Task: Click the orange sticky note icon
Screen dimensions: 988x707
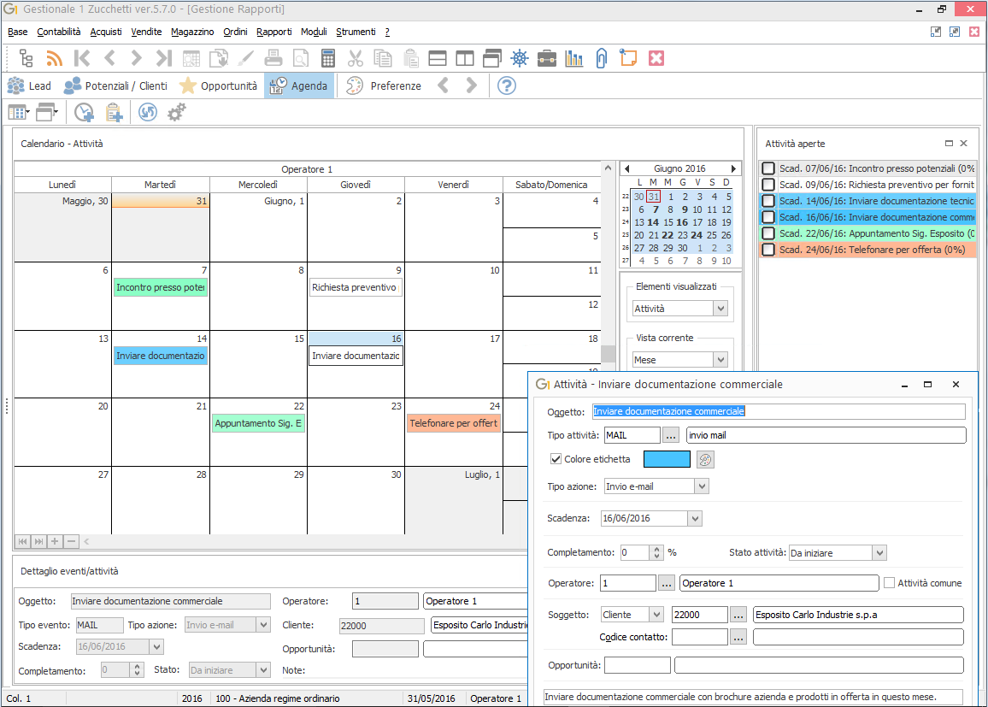Action: (628, 59)
